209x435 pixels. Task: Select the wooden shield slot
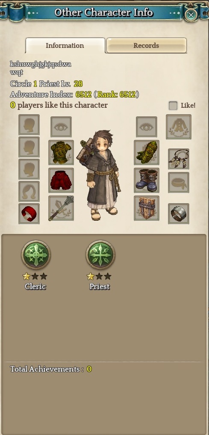point(146,208)
